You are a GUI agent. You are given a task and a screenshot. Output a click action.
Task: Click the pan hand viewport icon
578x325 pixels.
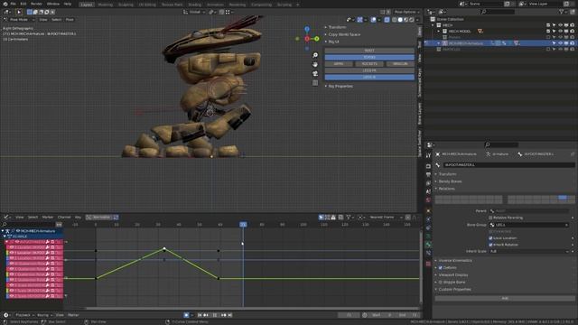315,64
